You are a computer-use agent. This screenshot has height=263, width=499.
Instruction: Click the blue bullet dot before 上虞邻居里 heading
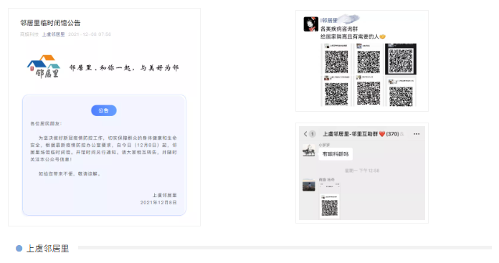click(x=19, y=249)
